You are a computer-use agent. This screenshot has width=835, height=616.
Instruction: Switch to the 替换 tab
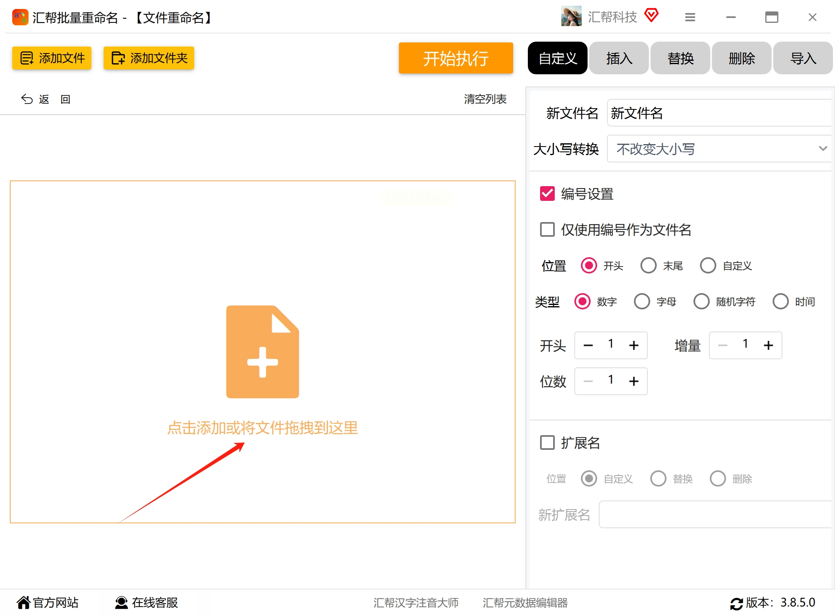[x=680, y=58]
